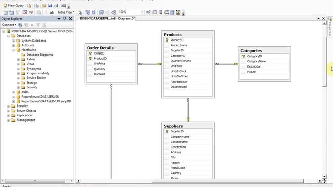
Task: Click the Products–Categories relationship line
Action: (226, 64)
